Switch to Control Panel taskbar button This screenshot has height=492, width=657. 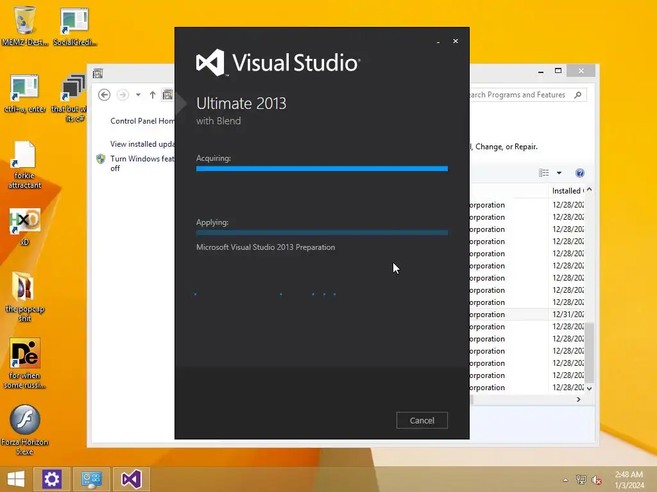(92, 479)
